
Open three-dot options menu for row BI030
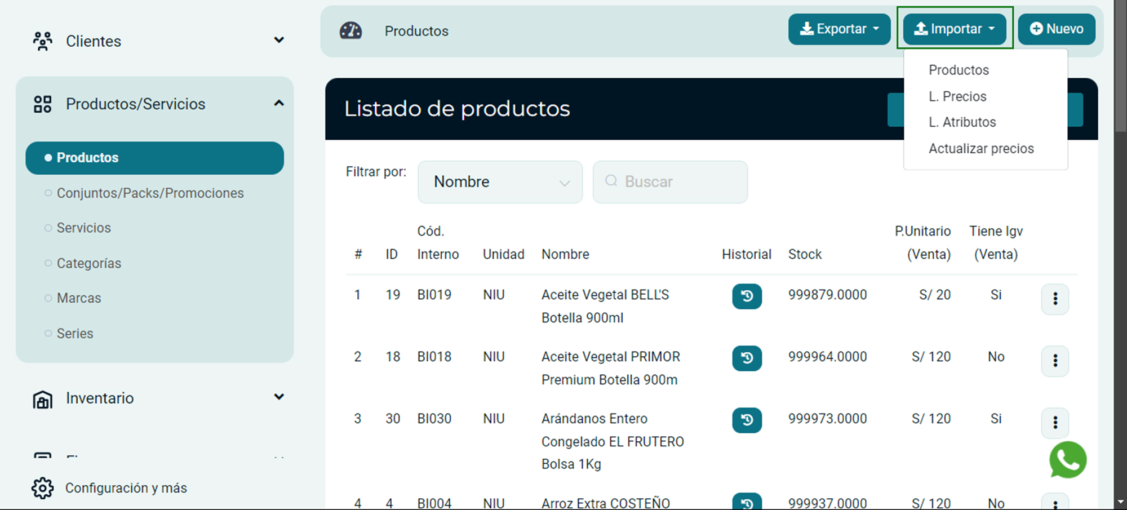tap(1055, 423)
